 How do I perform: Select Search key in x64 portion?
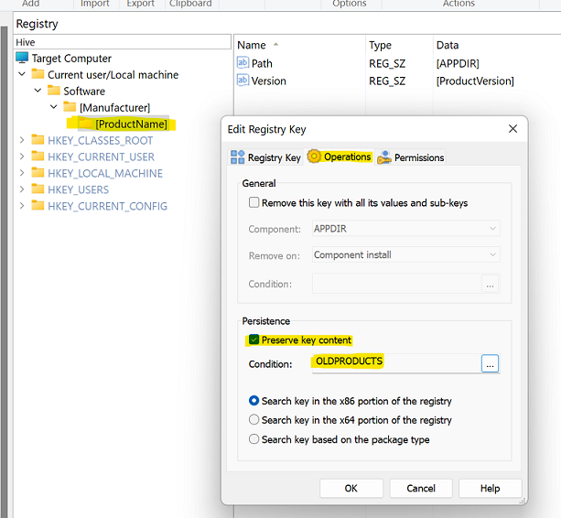click(254, 420)
